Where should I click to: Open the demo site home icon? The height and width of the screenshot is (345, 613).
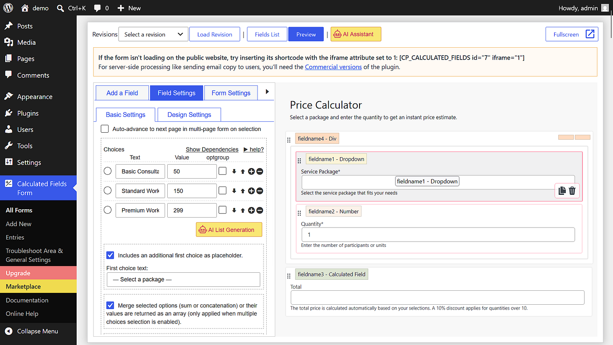[x=25, y=8]
